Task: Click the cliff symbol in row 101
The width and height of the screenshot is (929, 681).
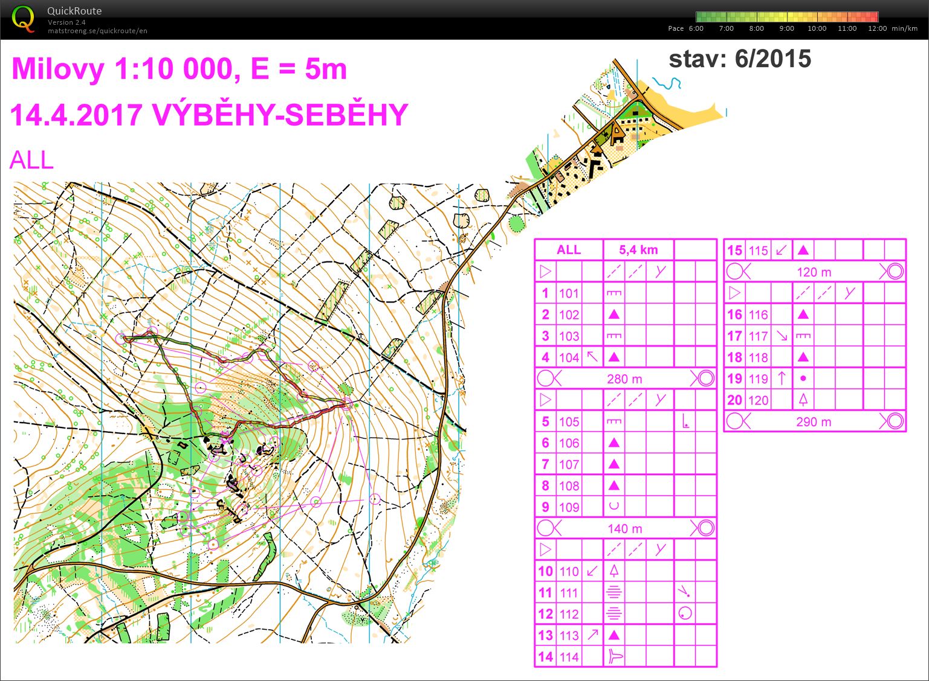Action: (x=613, y=293)
